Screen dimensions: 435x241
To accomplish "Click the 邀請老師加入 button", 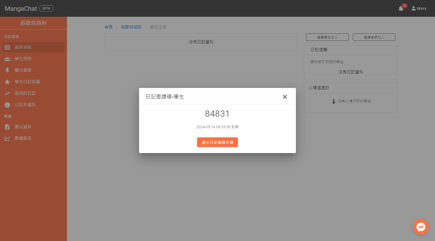I will 374,37.
